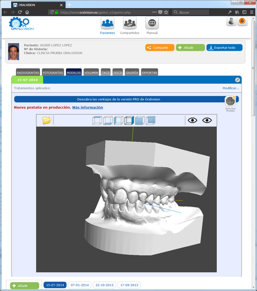
Task: Toggle the right eye visibility icon
Action: pyautogui.click(x=207, y=120)
